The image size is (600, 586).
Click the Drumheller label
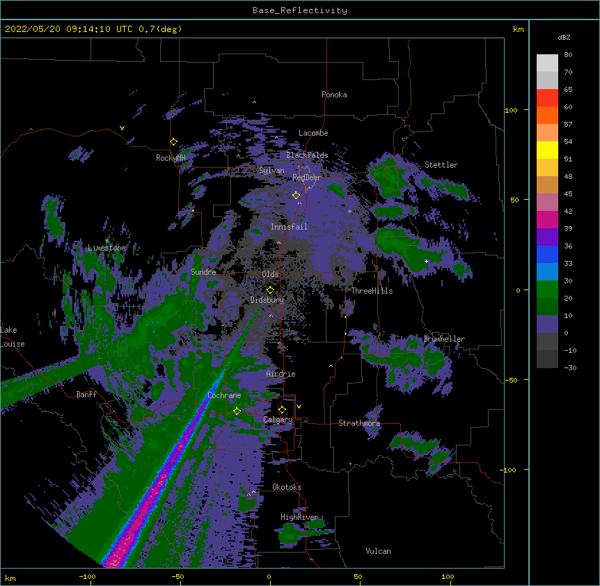pyautogui.click(x=444, y=339)
